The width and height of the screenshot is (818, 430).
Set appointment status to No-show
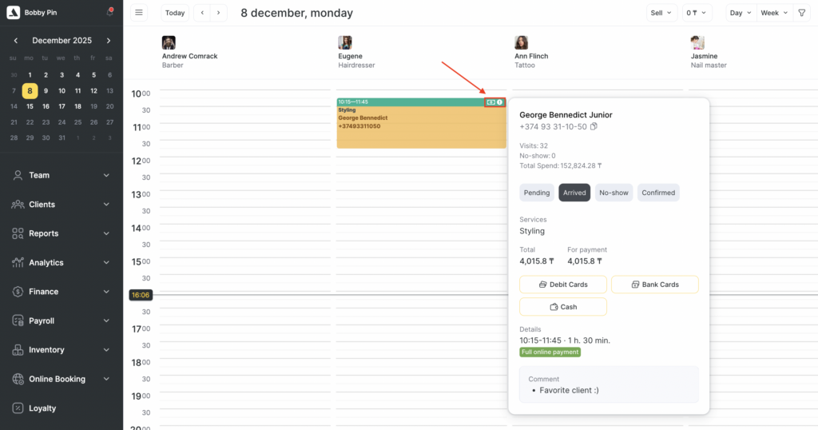[613, 193]
